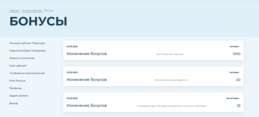Select the За статью на портале entry
This screenshot has width=259, height=117.
tap(170, 54)
